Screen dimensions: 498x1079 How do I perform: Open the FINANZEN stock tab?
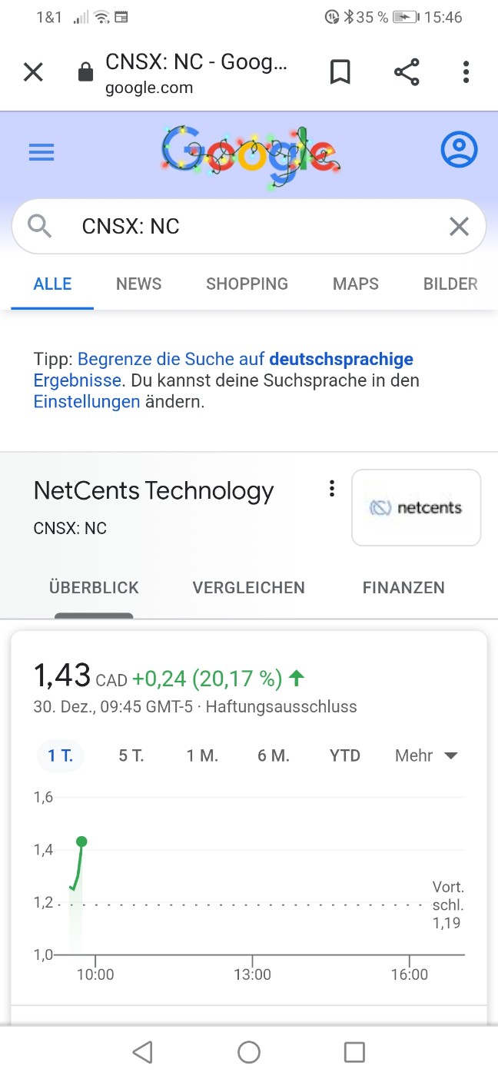(403, 587)
